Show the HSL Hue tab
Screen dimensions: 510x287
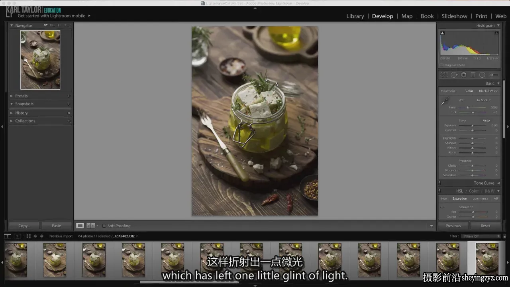pyautogui.click(x=444, y=199)
